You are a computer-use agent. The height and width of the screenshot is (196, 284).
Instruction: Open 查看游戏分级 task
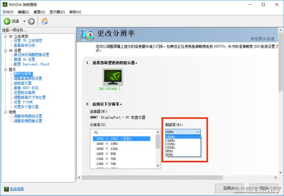click(x=24, y=45)
